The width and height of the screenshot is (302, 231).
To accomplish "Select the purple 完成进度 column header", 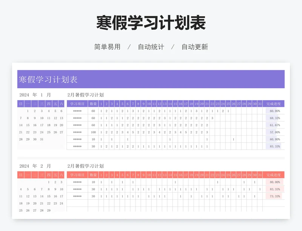I will coord(273,104).
